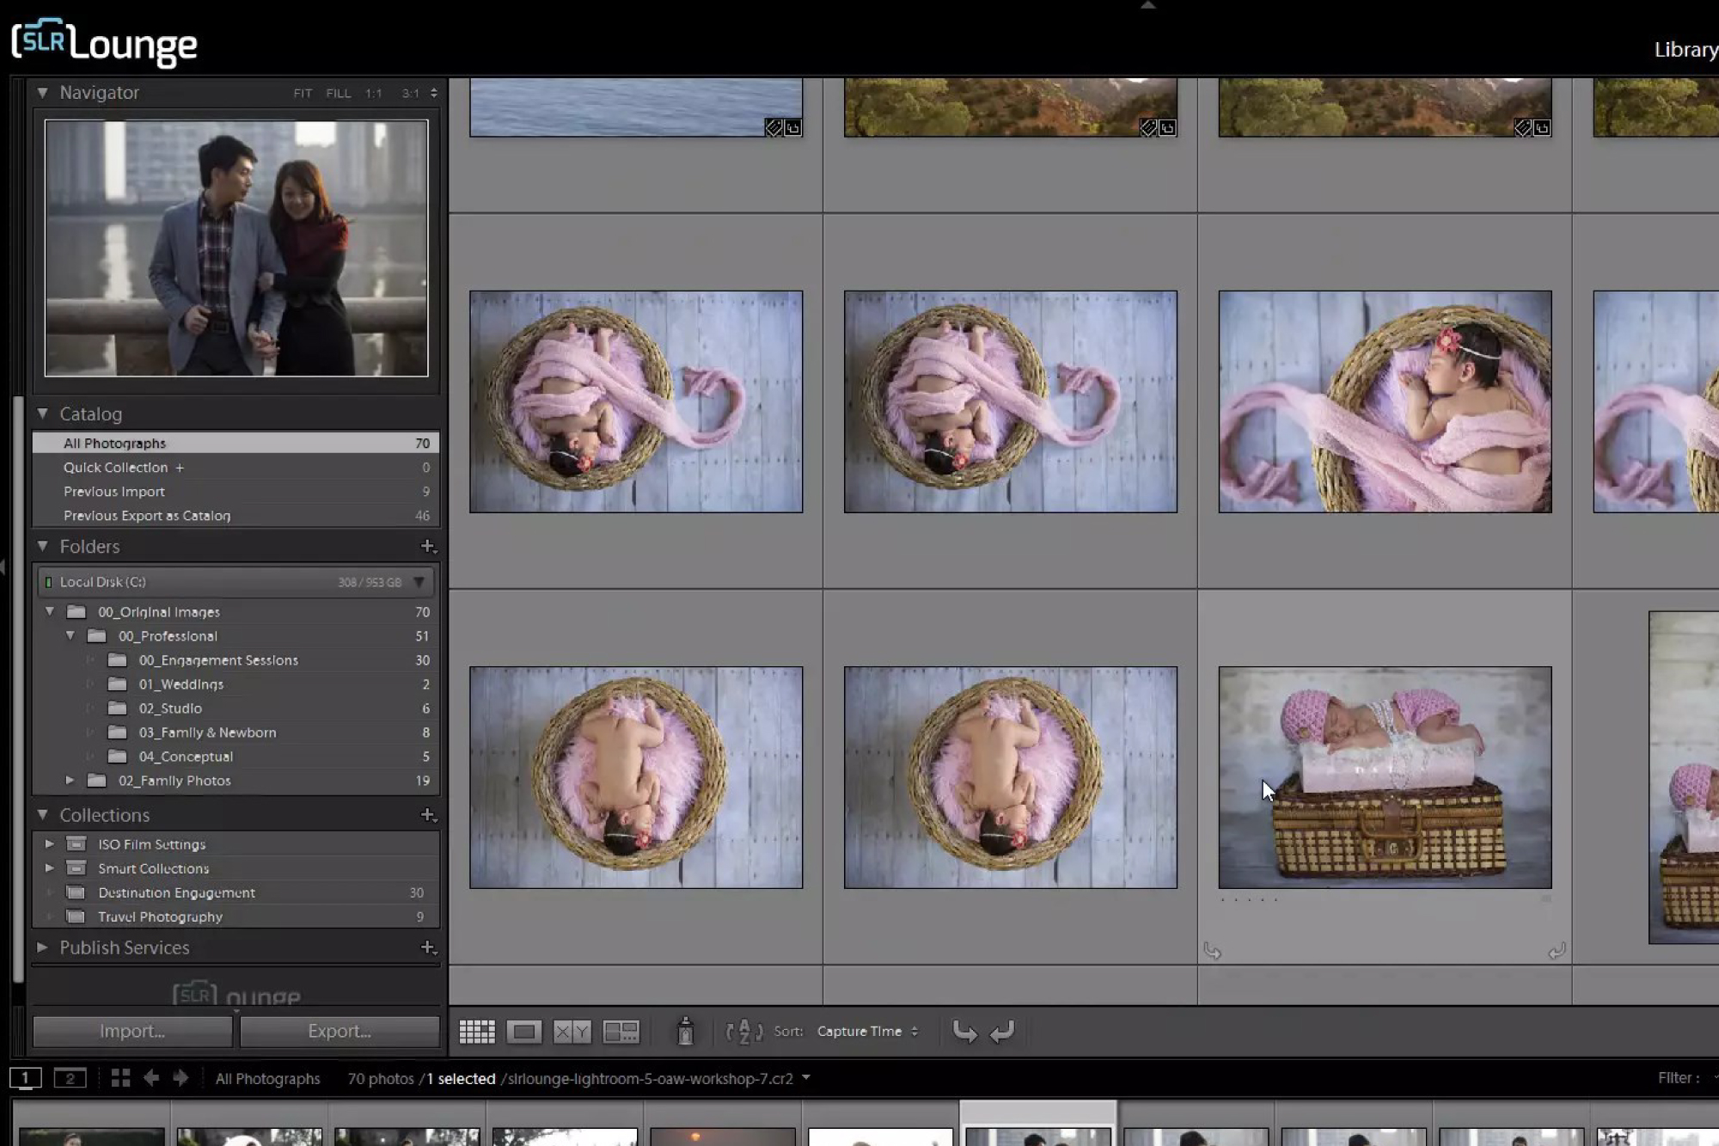The image size is (1719, 1146).
Task: Click the Filter label in filmstrip bar
Action: tap(1678, 1077)
